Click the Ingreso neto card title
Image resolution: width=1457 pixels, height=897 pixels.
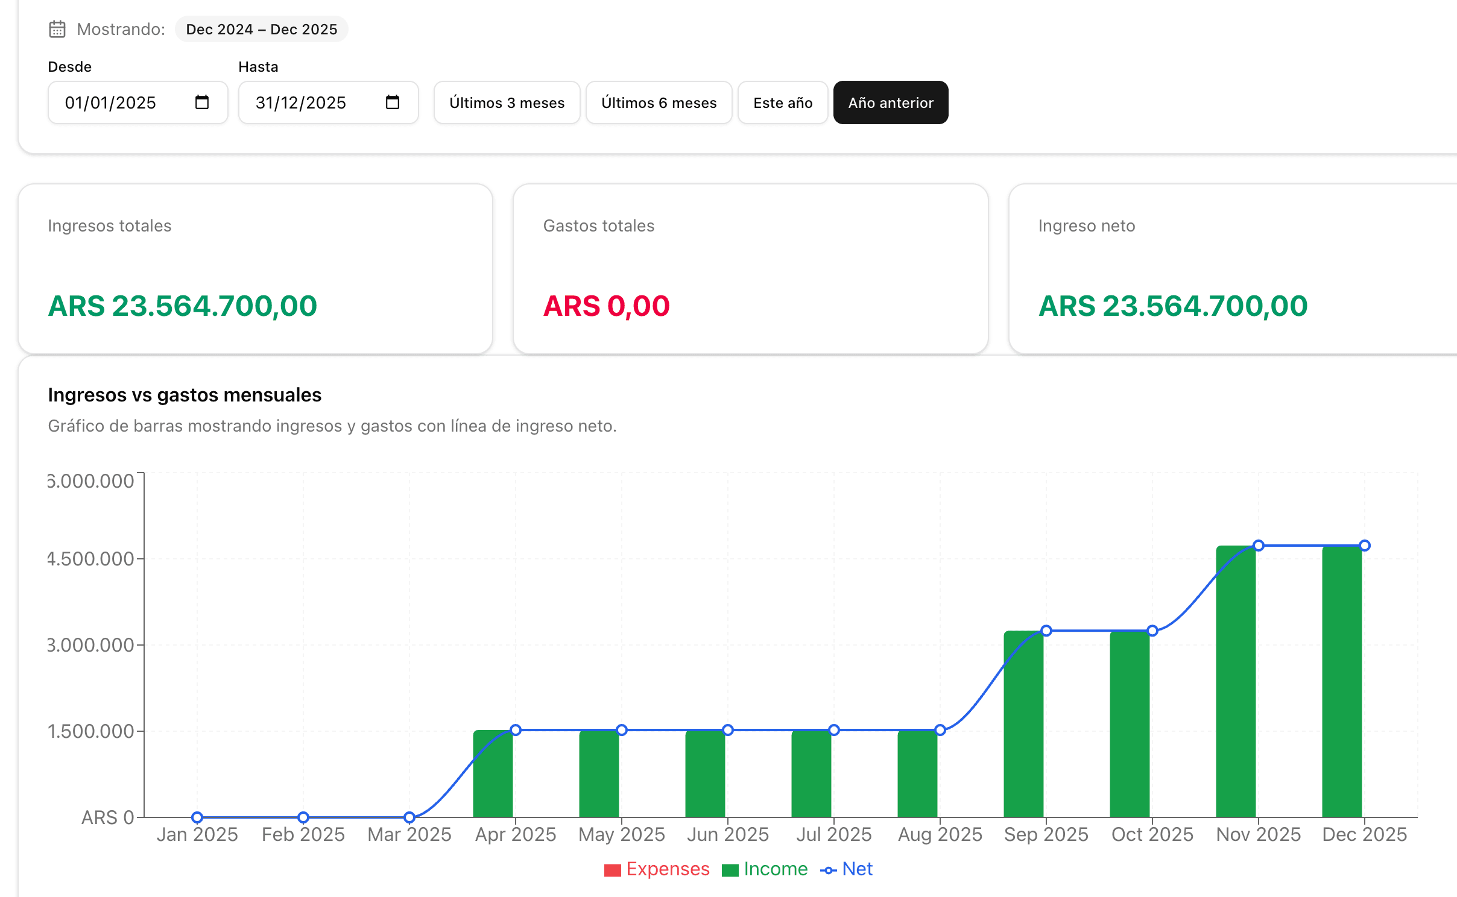pyautogui.click(x=1087, y=225)
